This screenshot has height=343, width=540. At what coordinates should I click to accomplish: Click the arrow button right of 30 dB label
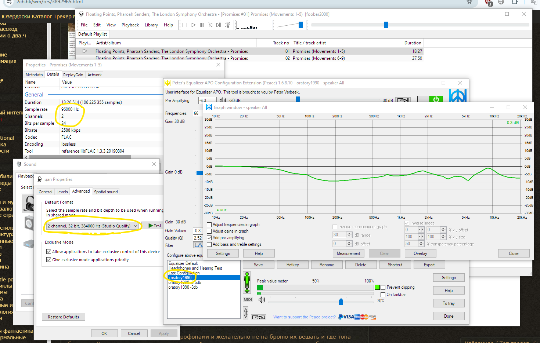(403, 100)
